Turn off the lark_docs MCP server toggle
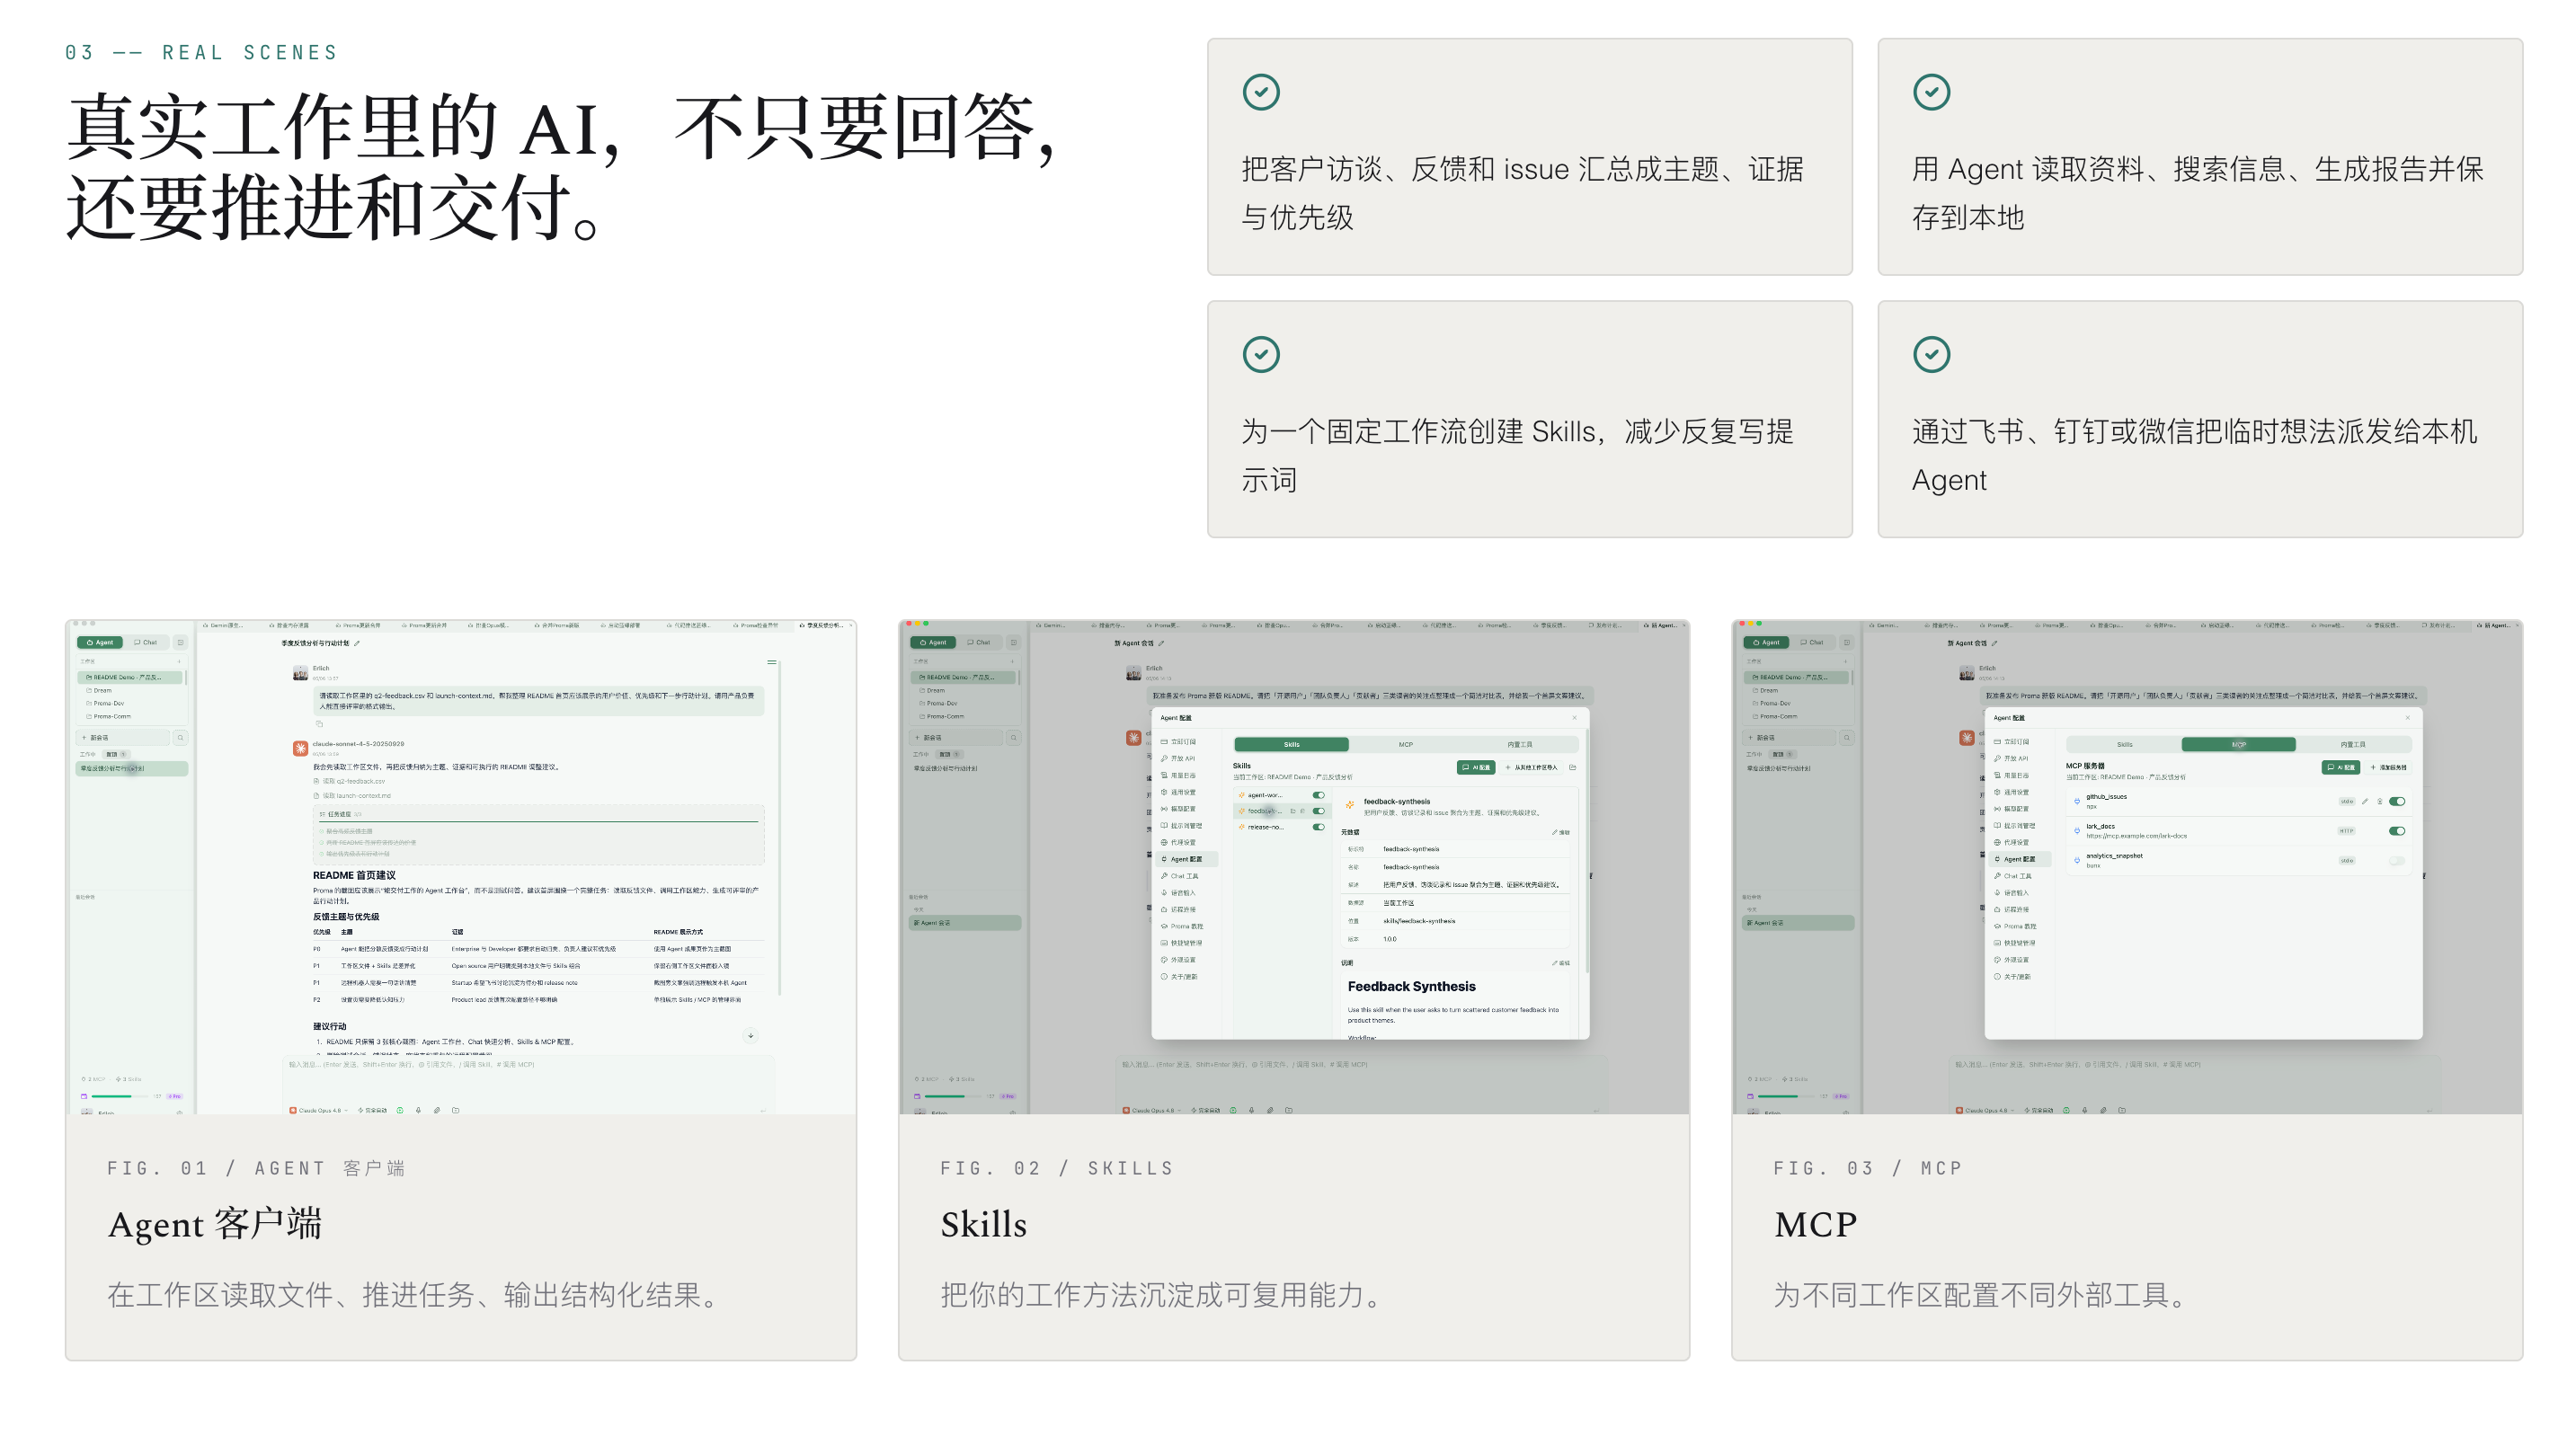2576x1445 pixels. coord(2397,831)
